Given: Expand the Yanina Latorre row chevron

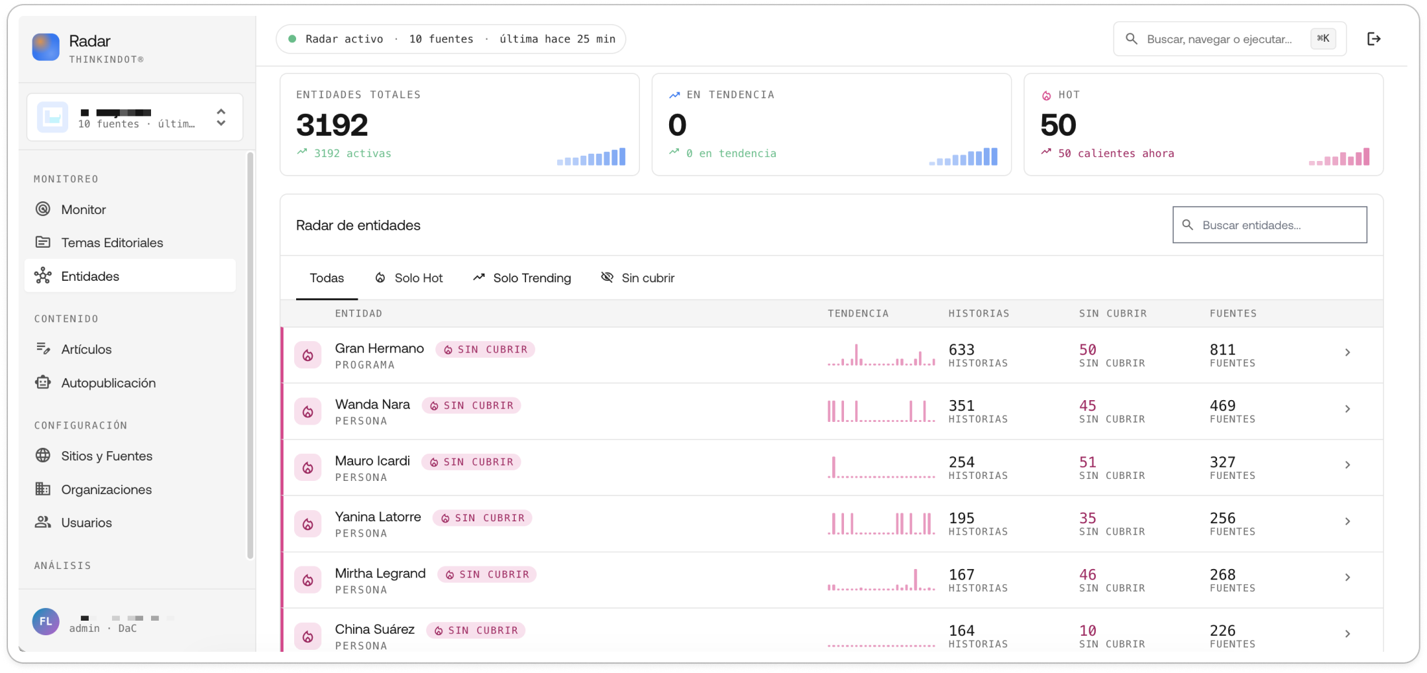Looking at the screenshot, I should (x=1348, y=521).
